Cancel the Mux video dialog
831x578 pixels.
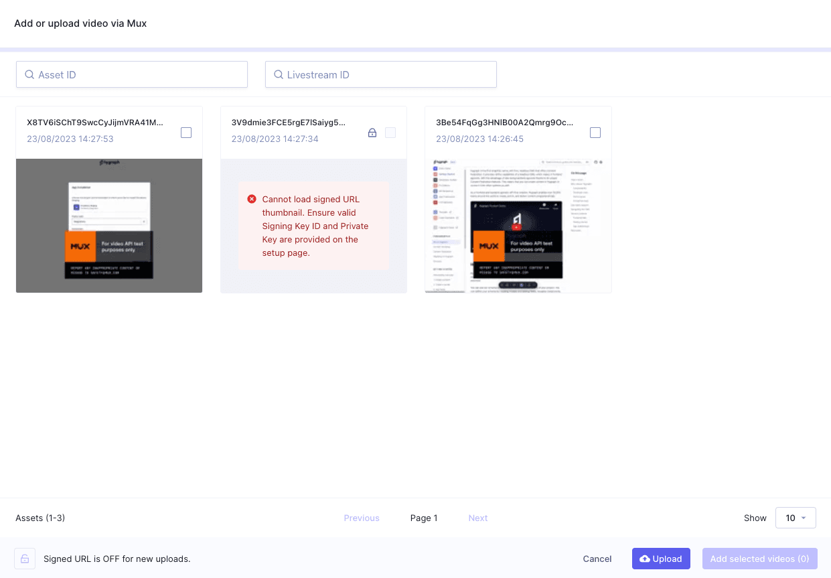click(597, 559)
